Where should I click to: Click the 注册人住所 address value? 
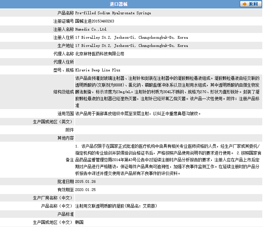(x=131, y=37)
